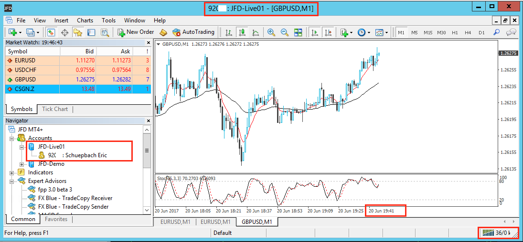The width and height of the screenshot is (523, 242).
Task: Zoom out on the chart
Action: [285, 32]
